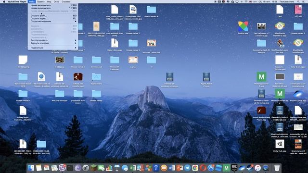Select Unity Hub.app on the desktop
Screen dimensions: 308x173
pos(280,144)
